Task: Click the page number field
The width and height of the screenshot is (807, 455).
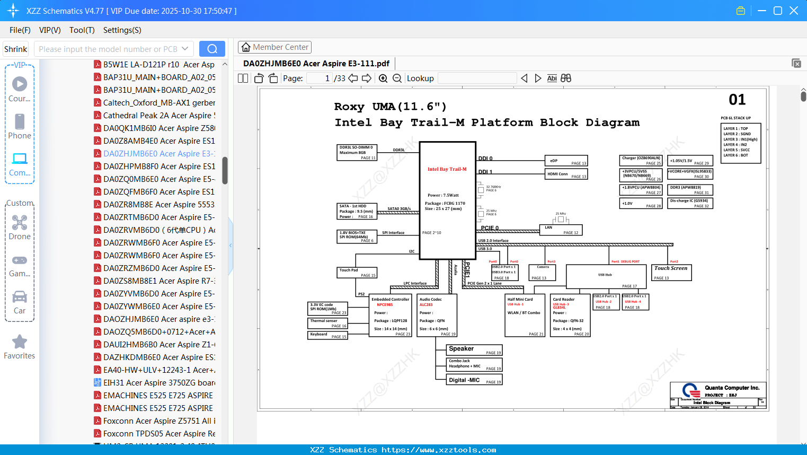Action: (x=319, y=78)
